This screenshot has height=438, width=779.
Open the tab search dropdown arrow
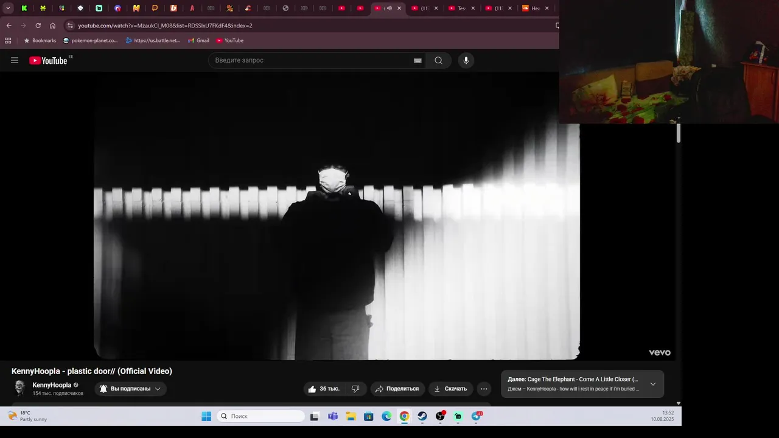click(x=8, y=8)
